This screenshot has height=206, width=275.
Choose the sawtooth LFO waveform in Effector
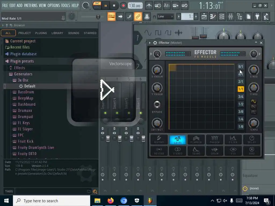click(x=254, y=107)
